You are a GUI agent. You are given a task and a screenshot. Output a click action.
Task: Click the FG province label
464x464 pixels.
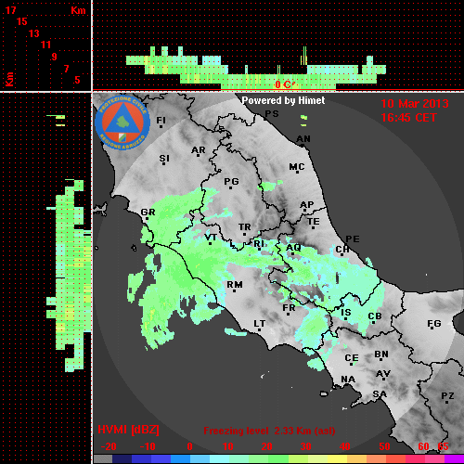pos(434,324)
